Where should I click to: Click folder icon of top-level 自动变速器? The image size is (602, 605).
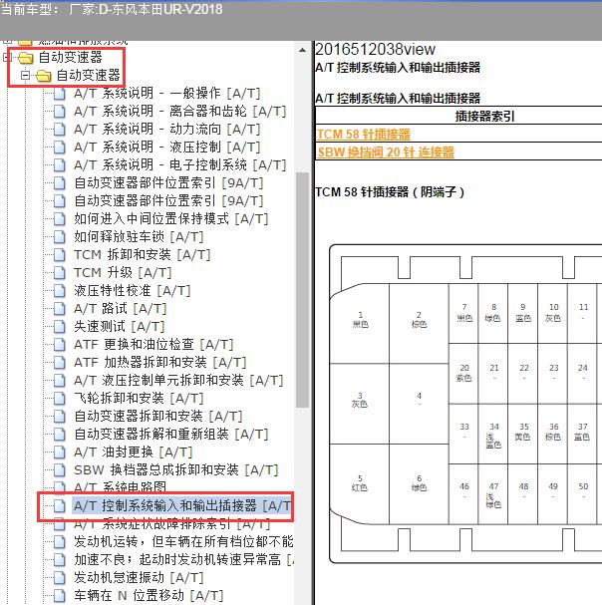click(26, 58)
